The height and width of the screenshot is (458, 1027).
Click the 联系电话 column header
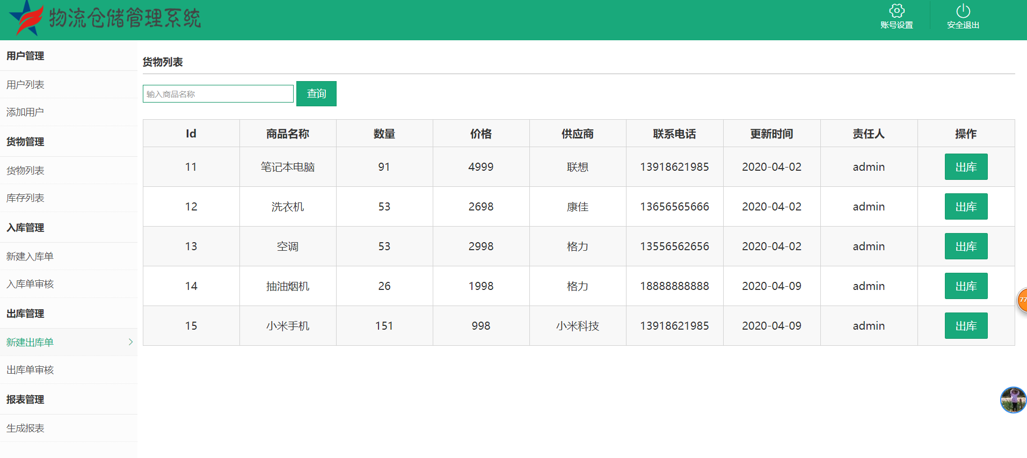pyautogui.click(x=675, y=134)
